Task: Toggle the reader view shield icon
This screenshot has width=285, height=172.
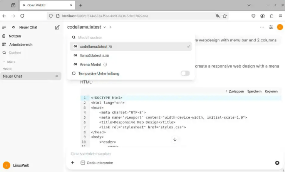Action: (50, 16)
